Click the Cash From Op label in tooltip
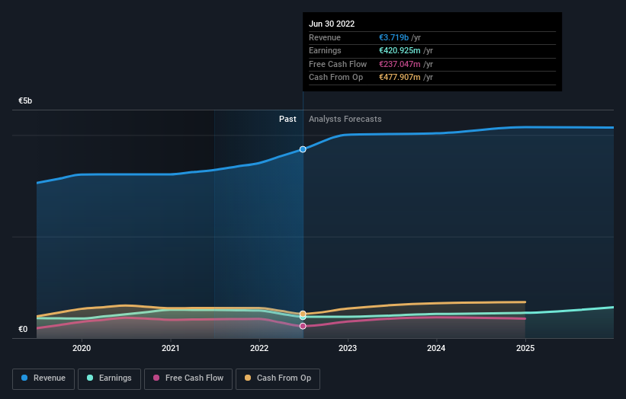The width and height of the screenshot is (626, 399). pyautogui.click(x=335, y=78)
